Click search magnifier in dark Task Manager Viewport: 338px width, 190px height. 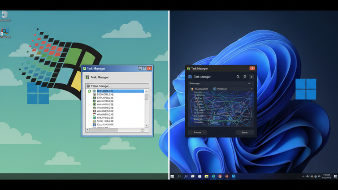click(238, 77)
